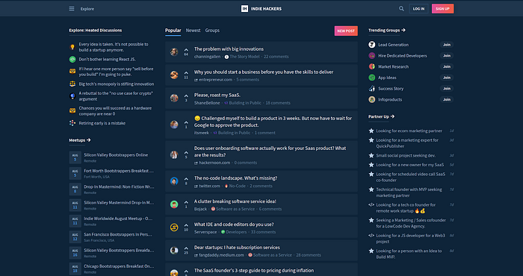
Task: Open 'Chances you will succeed as a hardware' discussion
Action: [x=115, y=111]
